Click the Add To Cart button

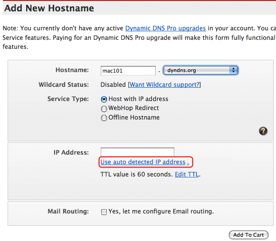(248, 235)
